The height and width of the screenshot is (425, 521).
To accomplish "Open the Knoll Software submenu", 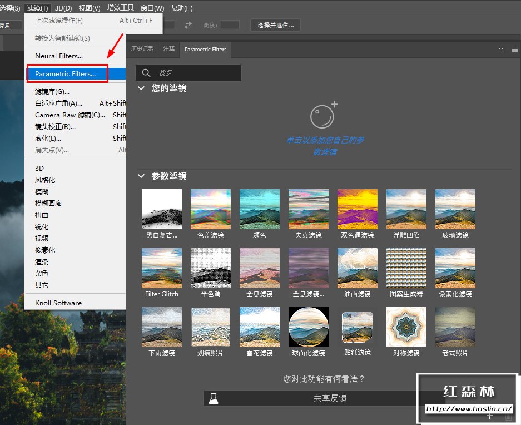I will point(76,303).
